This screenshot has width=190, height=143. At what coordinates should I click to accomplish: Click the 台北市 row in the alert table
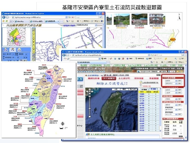click(x=150, y=99)
